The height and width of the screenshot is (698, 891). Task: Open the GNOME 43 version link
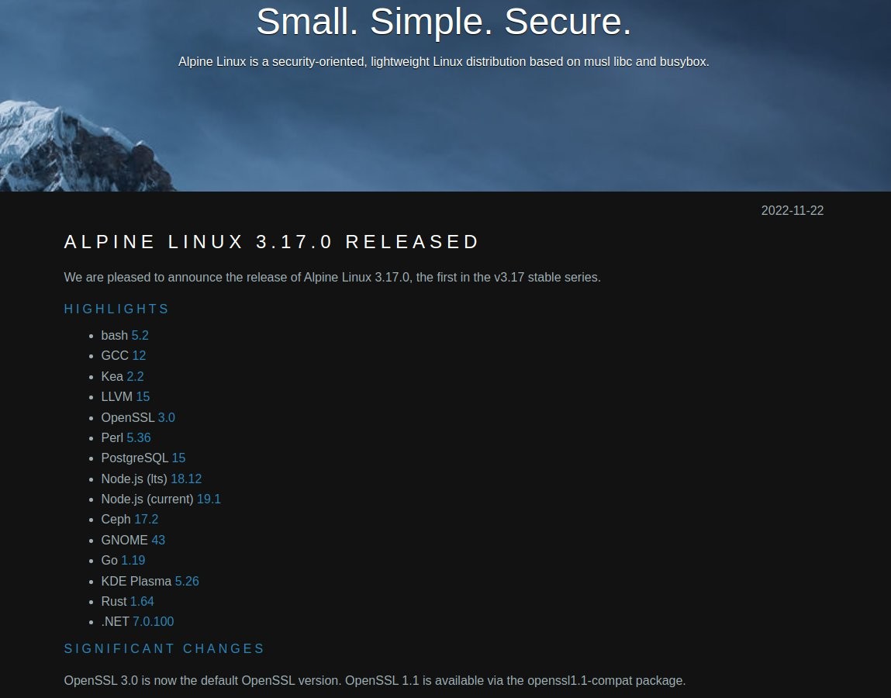[x=158, y=540]
